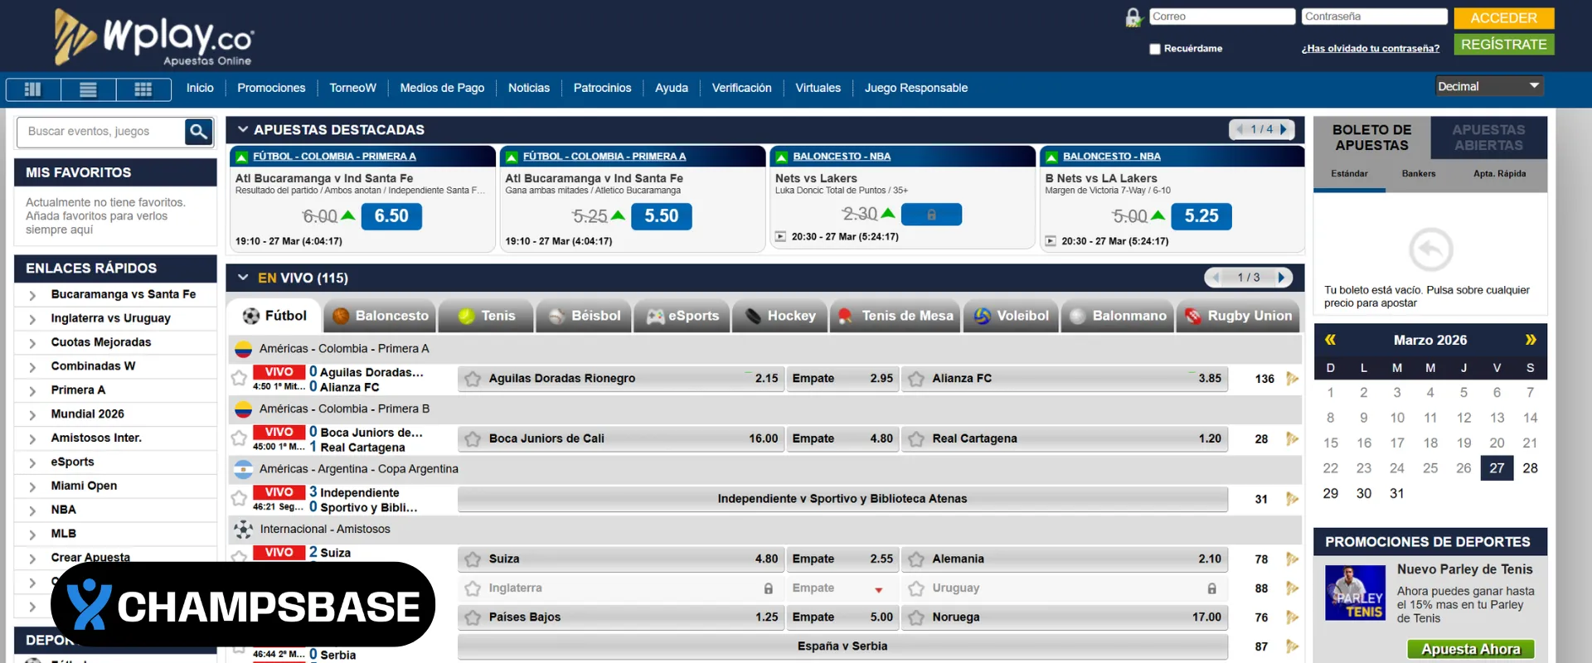
Task: Open more markets arrow for Boca Juniors match
Action: (x=1292, y=438)
